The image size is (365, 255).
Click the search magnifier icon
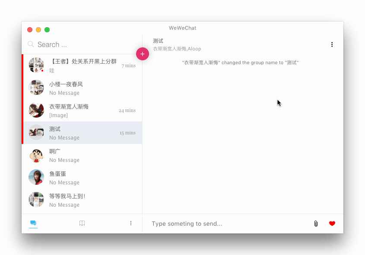[31, 44]
